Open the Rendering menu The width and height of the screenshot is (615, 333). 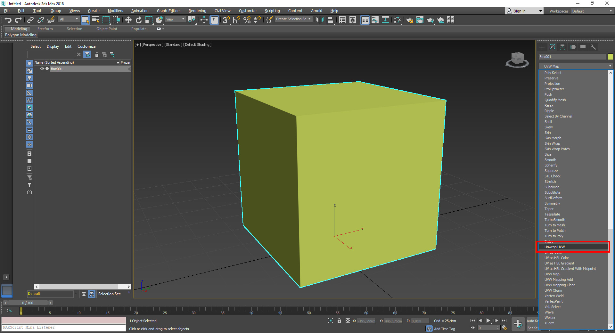coord(197,11)
